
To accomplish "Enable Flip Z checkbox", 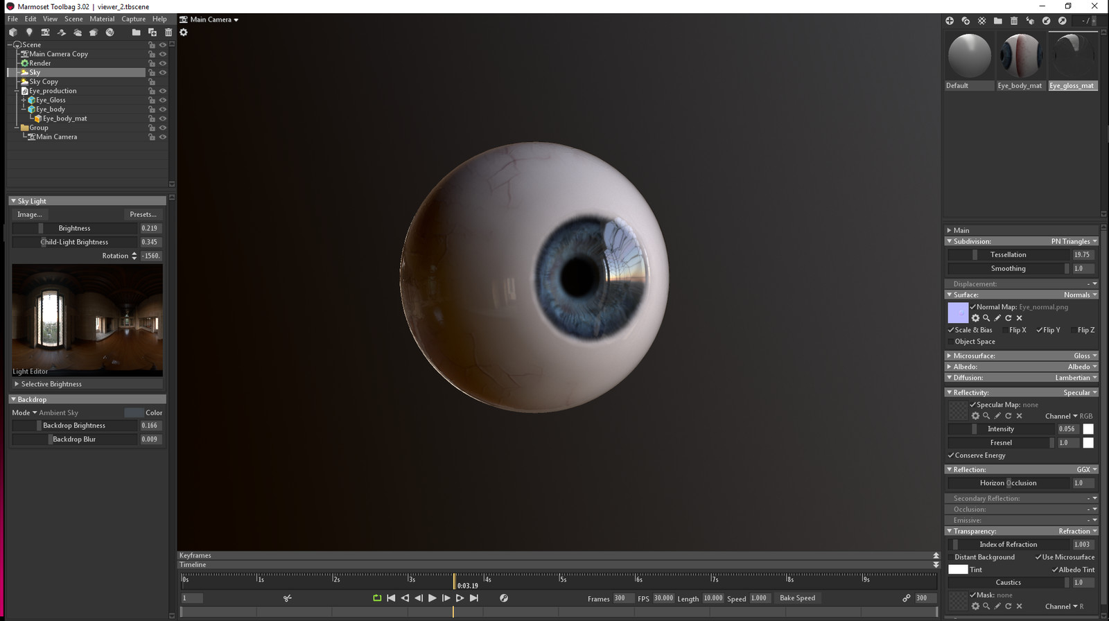I will point(1074,330).
